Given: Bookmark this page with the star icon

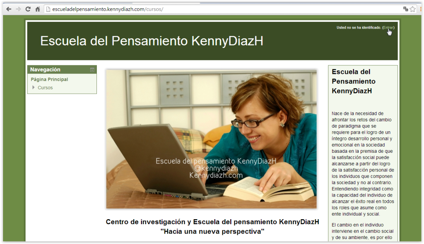Looking at the screenshot, I should pos(413,9).
